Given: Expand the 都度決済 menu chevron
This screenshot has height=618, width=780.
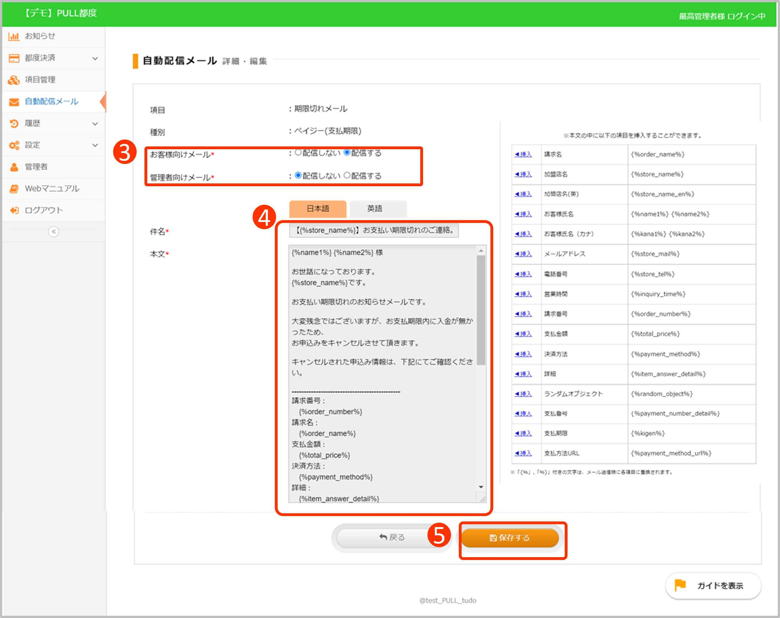Looking at the screenshot, I should tap(95, 58).
